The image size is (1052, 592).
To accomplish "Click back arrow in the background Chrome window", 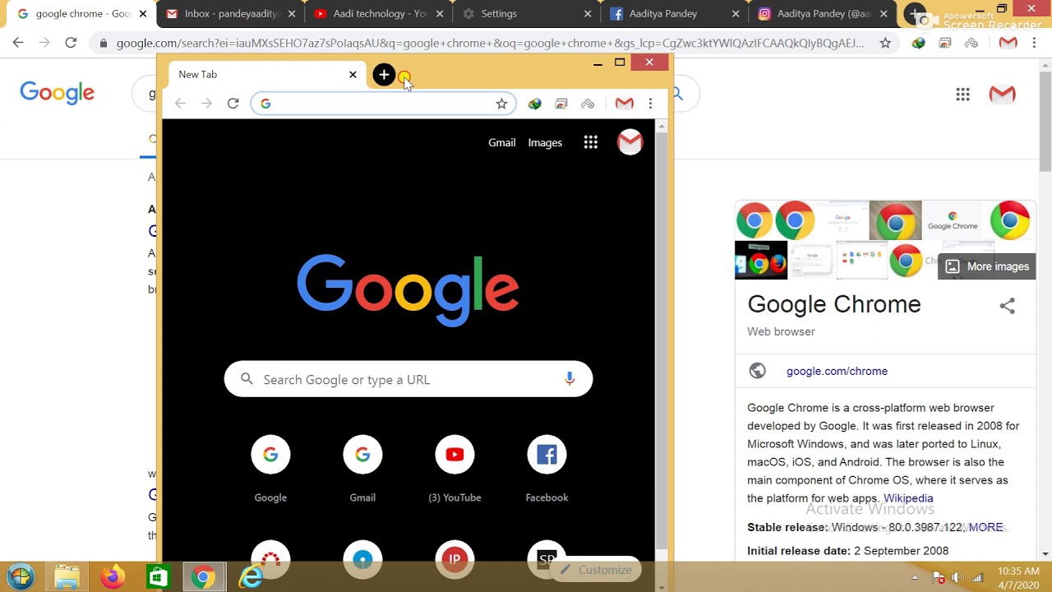I will pos(18,43).
